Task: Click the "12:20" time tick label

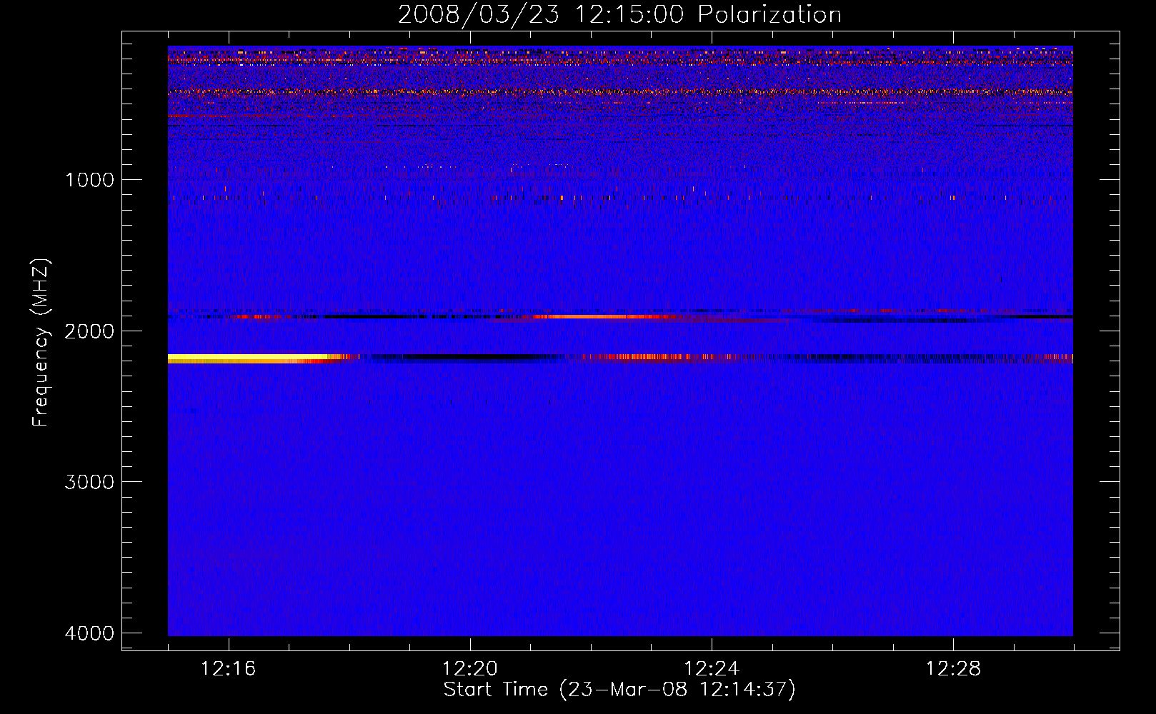Action: click(x=470, y=669)
